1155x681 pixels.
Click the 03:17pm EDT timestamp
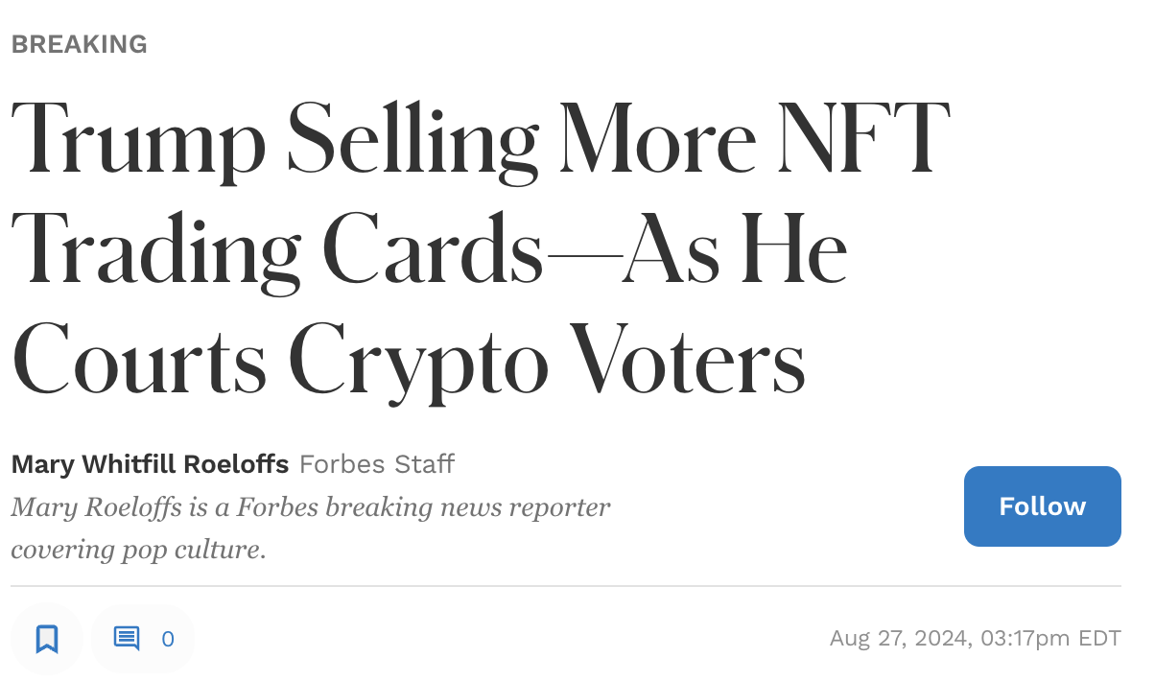click(1049, 638)
